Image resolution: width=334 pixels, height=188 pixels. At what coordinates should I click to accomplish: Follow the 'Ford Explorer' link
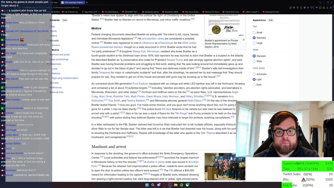coord(140,84)
